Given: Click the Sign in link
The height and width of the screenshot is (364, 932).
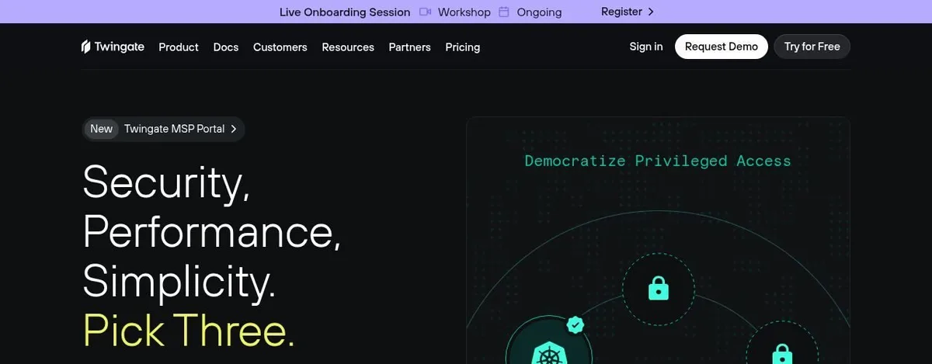Looking at the screenshot, I should click(646, 47).
